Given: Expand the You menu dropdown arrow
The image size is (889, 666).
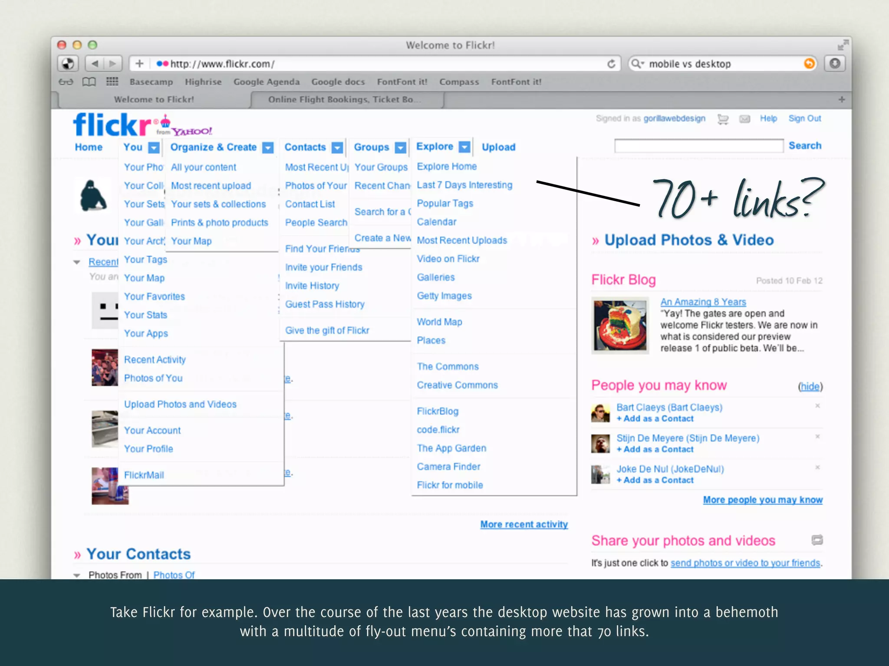Looking at the screenshot, I should coord(154,148).
